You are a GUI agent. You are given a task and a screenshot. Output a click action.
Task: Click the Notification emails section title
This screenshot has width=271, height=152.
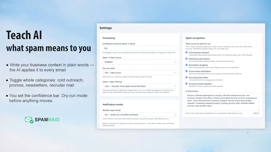pyautogui.click(x=113, y=105)
